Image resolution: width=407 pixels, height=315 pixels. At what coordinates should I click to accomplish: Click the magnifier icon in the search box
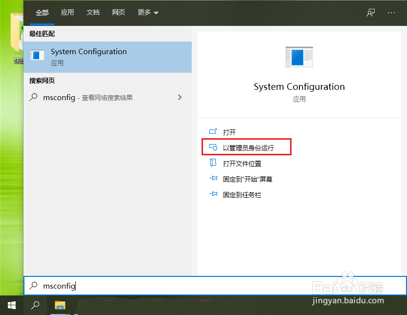[34, 286]
